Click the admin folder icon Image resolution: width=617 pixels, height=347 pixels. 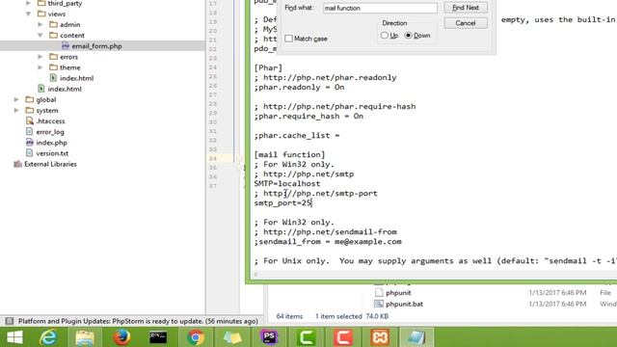click(x=54, y=24)
